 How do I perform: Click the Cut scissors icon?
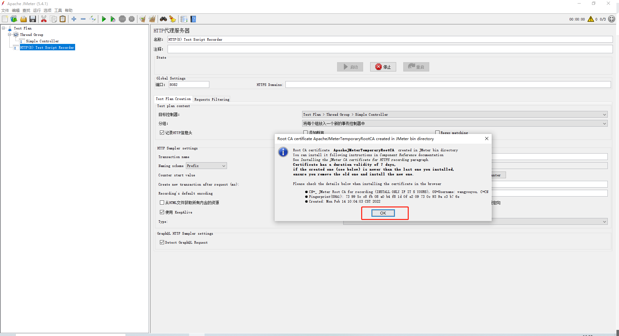coord(44,19)
